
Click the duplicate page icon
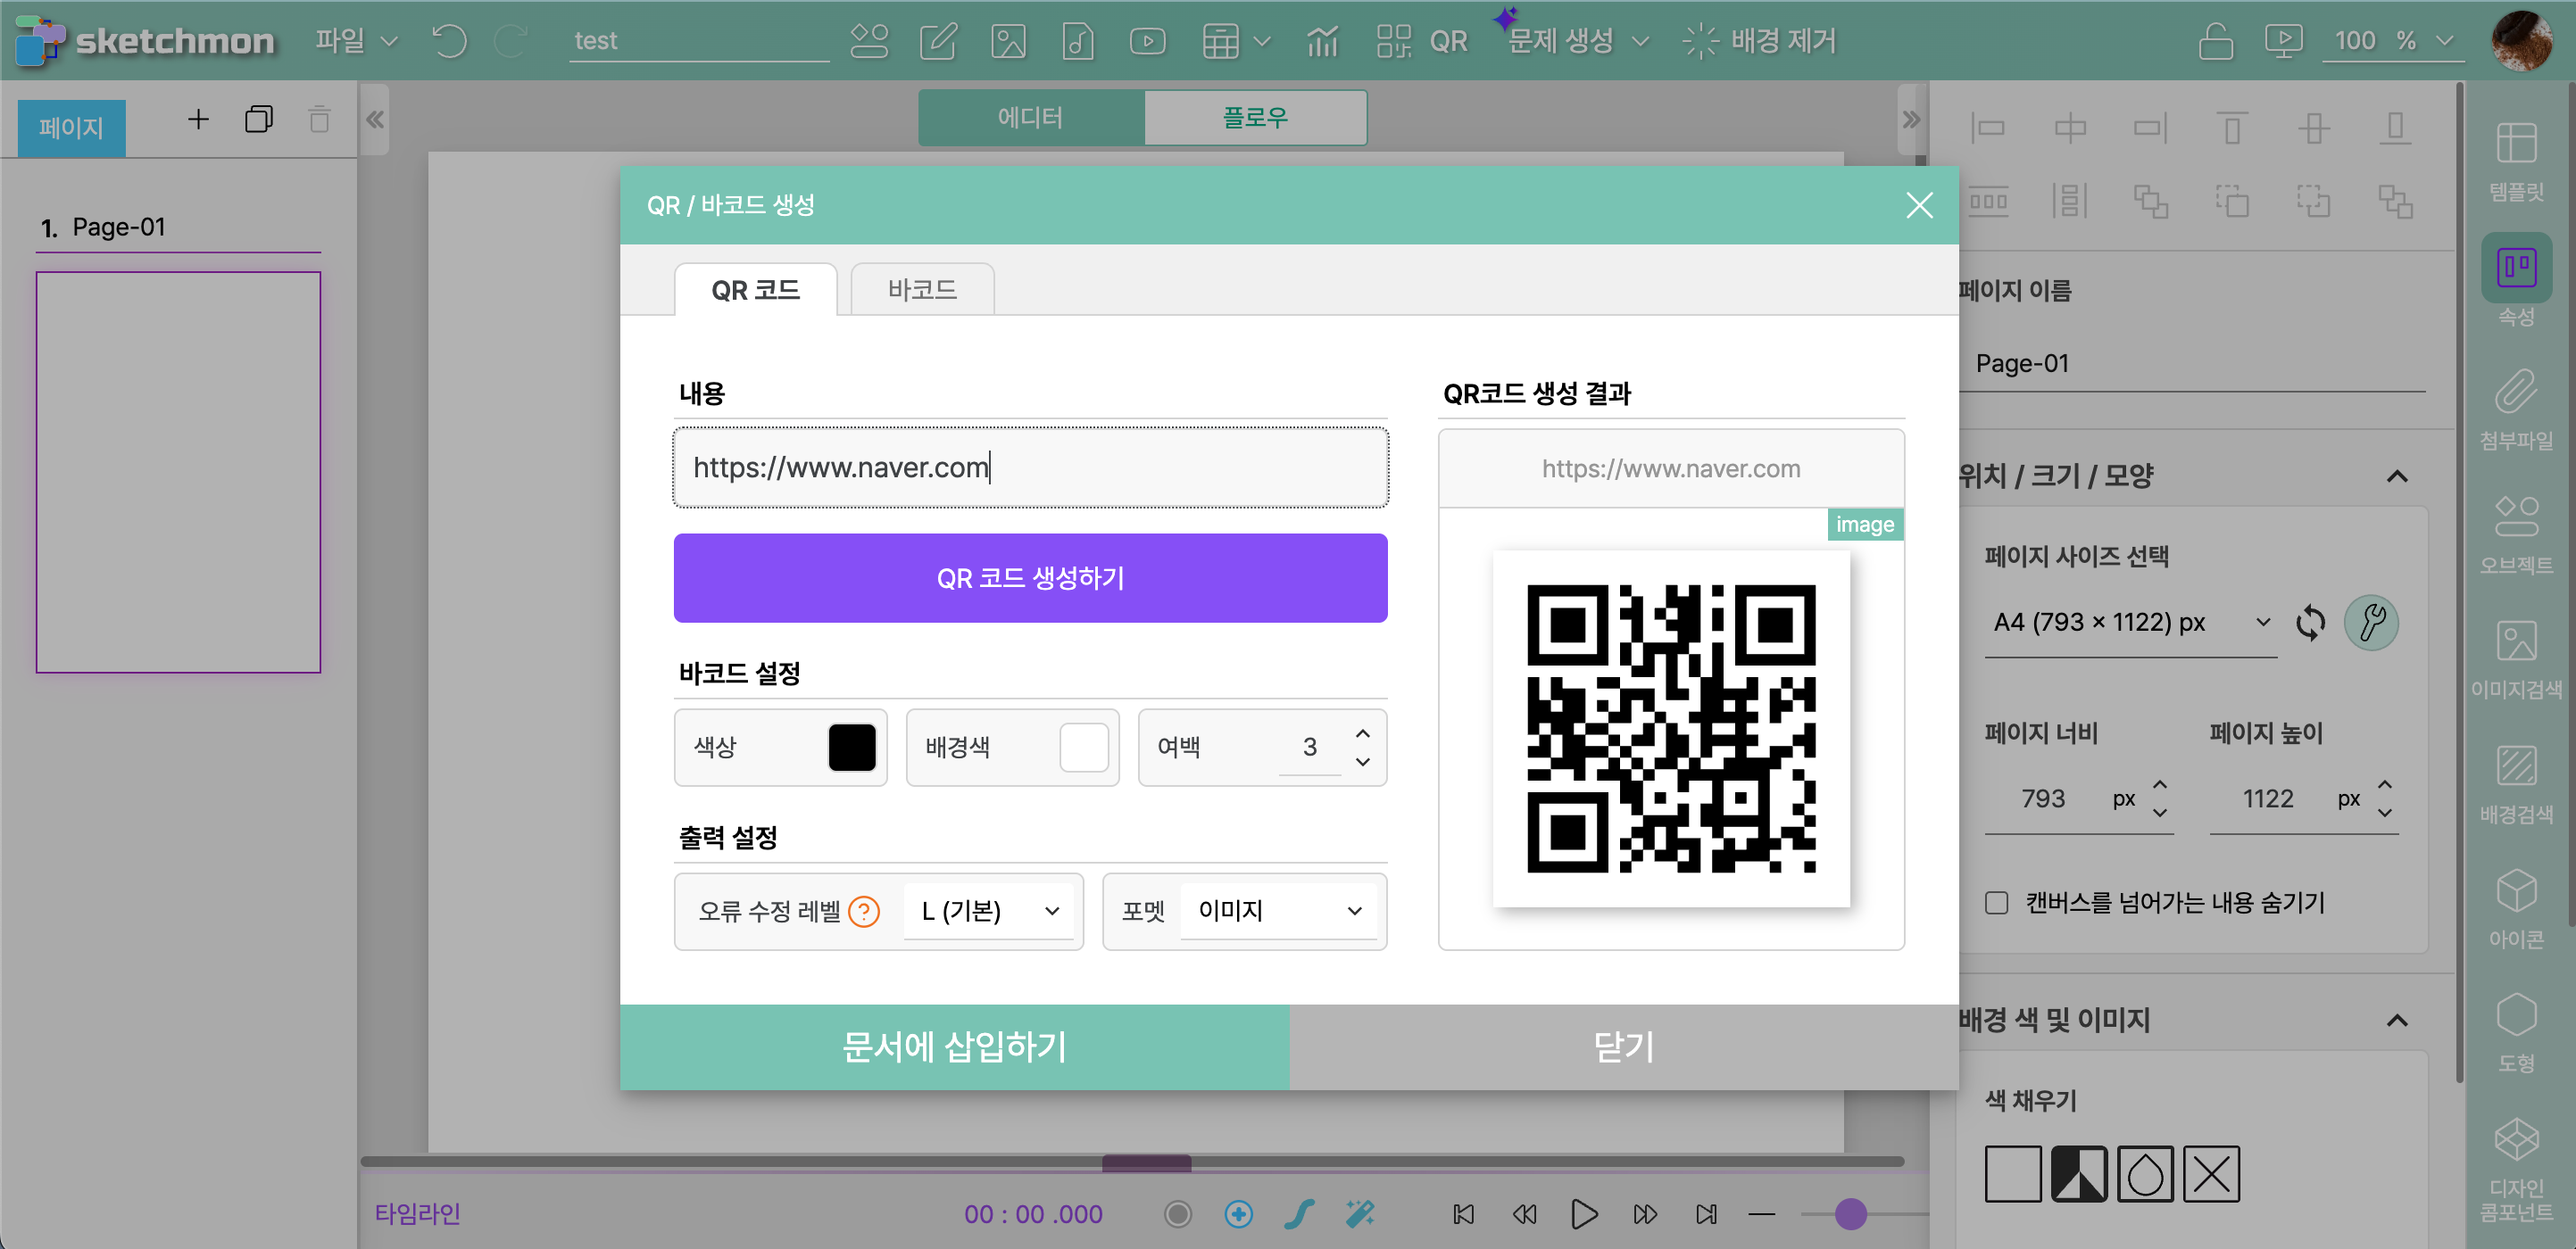tap(258, 120)
